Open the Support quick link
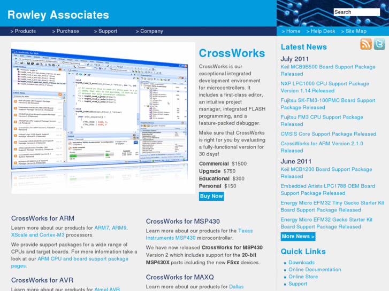389x291 pixels. (298, 284)
